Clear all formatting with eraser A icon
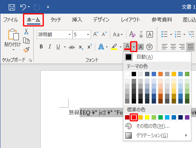Viewport: 196px width, 148px height. (132, 34)
